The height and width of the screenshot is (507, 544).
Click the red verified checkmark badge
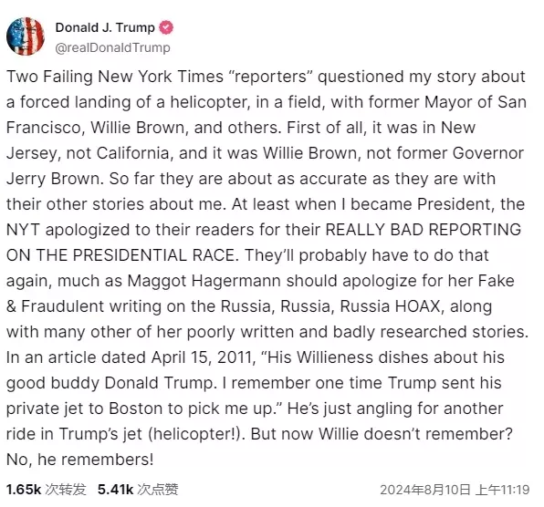click(x=166, y=27)
